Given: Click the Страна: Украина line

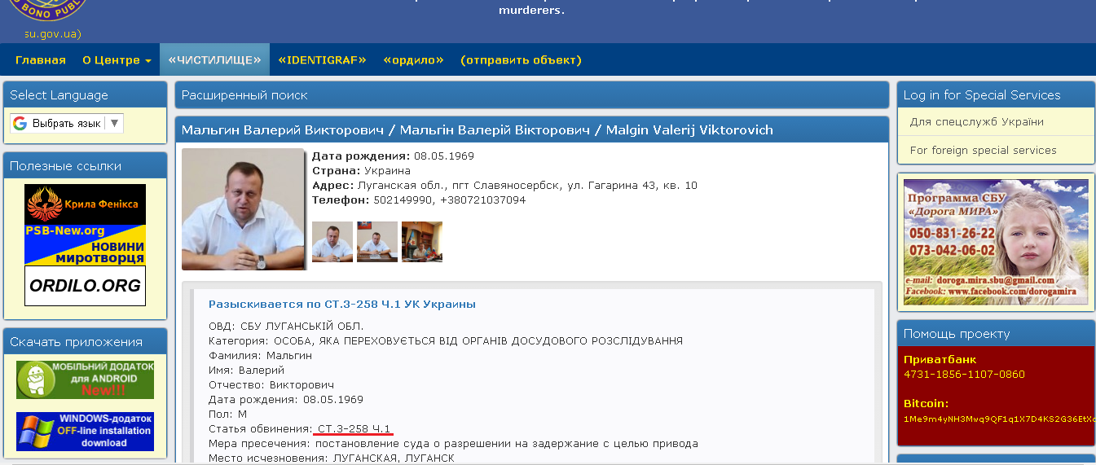Looking at the screenshot, I should (x=361, y=171).
